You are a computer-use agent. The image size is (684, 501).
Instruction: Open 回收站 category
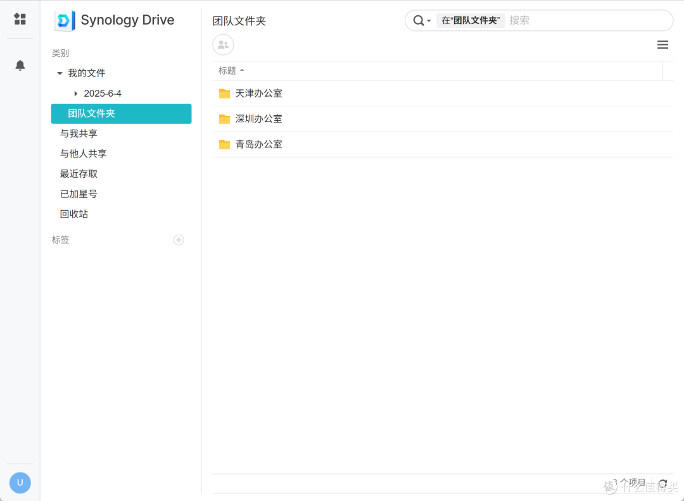tap(73, 214)
